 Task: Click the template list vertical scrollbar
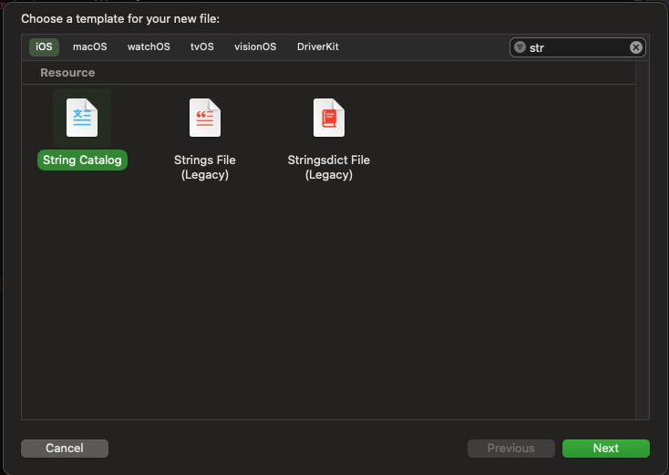click(643, 241)
